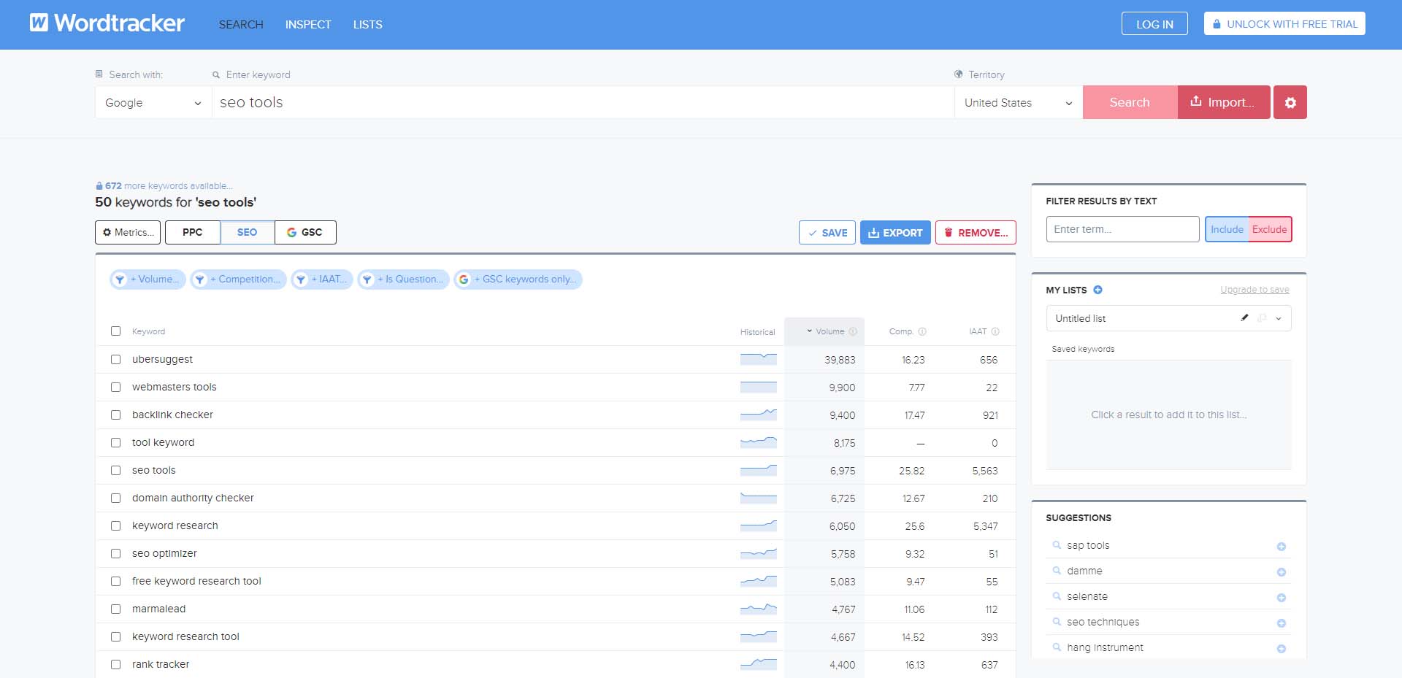View historical trend chart for ubersuggest
Viewport: 1402px width, 678px height.
point(759,359)
